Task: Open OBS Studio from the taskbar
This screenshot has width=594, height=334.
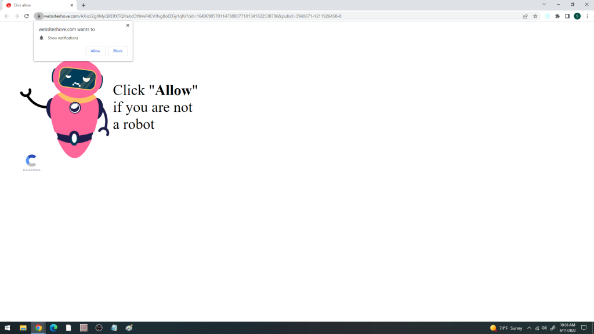Action: coord(98,328)
